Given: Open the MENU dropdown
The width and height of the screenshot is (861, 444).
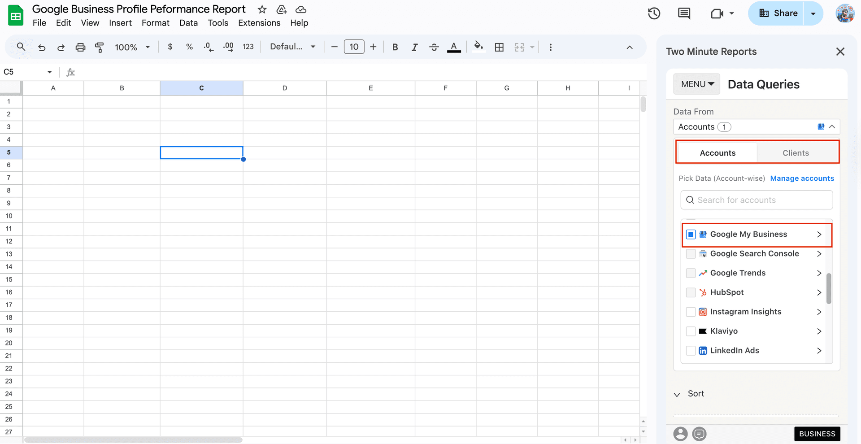Looking at the screenshot, I should 696,84.
